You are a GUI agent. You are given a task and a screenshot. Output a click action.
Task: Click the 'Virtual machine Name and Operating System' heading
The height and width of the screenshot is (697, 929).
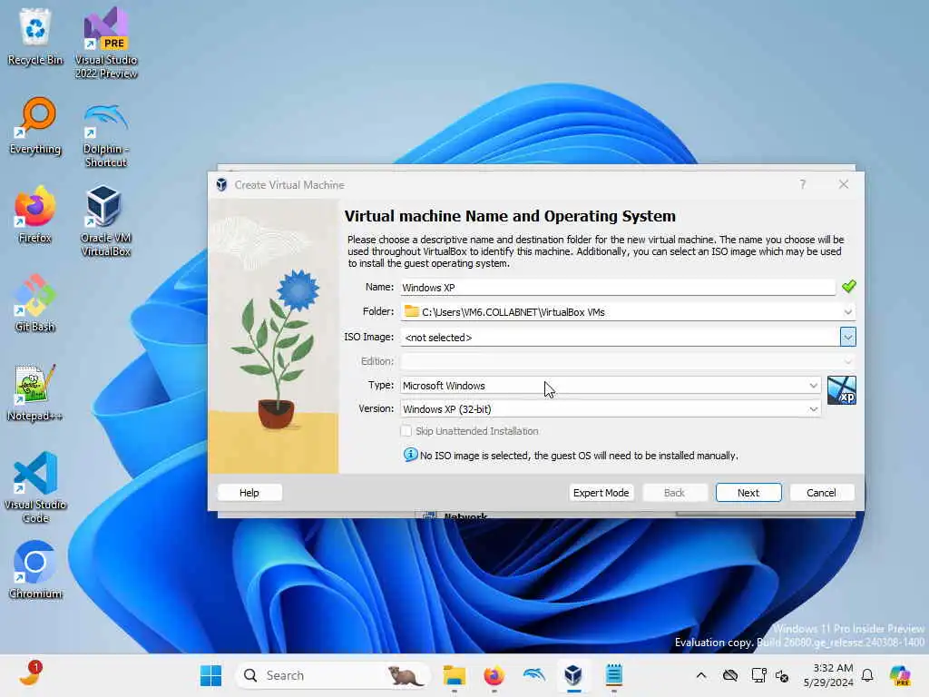pos(510,216)
